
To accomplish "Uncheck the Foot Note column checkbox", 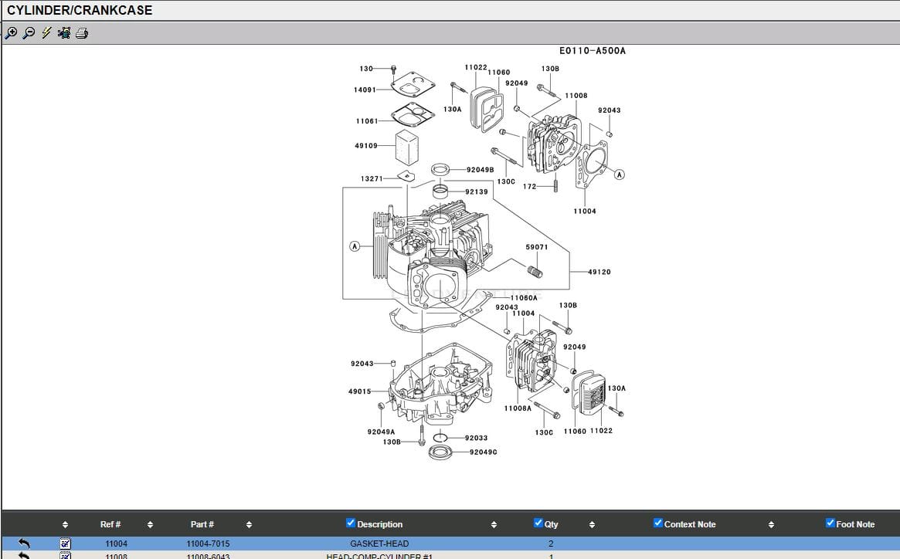I will [x=830, y=523].
